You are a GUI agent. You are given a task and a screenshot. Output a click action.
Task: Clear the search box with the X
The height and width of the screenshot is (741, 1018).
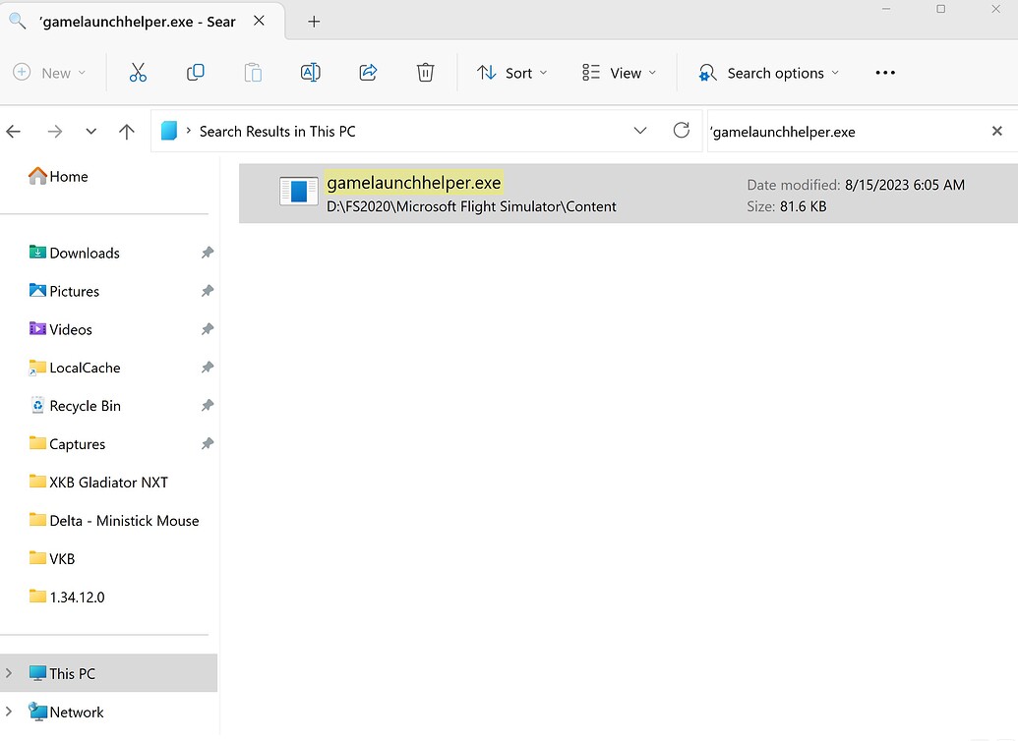(x=996, y=130)
